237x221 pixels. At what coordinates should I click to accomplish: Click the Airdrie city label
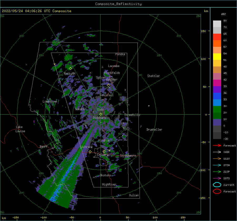coord(104,140)
